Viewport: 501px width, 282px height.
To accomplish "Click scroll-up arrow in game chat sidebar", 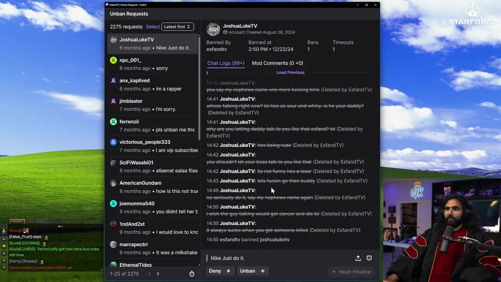I will click(4, 253).
